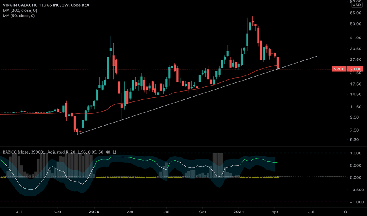This screenshot has height=216, width=367.
Task: Select the white ascending trendline
Action: click(197, 95)
